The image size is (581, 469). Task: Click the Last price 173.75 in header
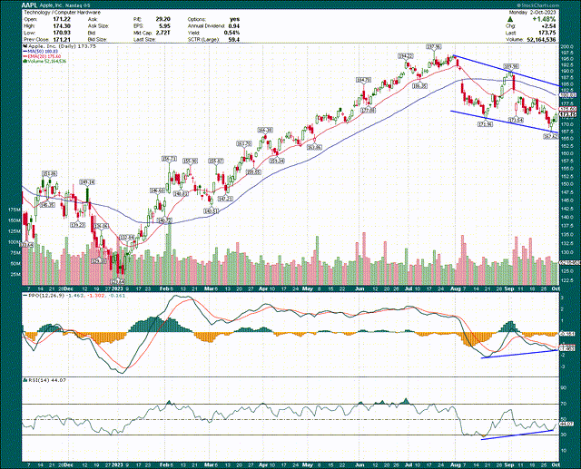[x=547, y=33]
